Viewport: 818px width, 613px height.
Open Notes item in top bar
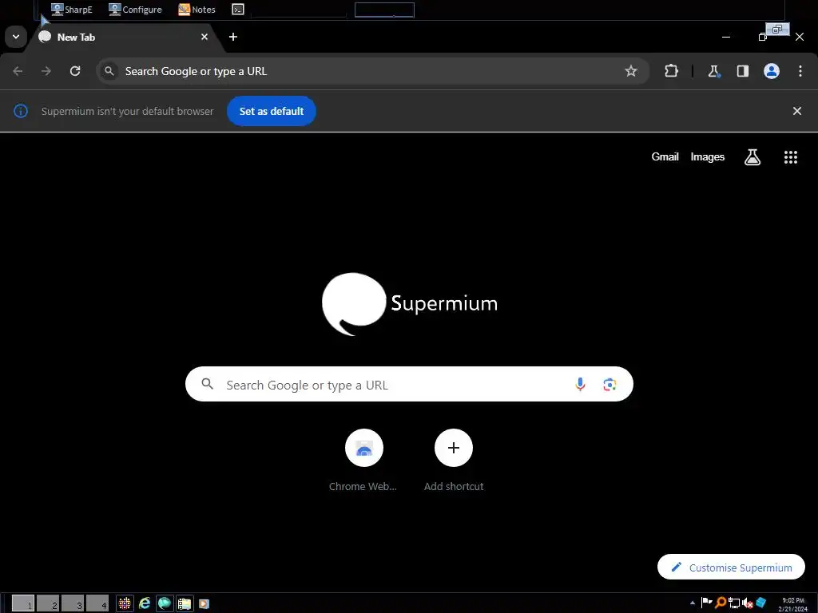click(197, 10)
